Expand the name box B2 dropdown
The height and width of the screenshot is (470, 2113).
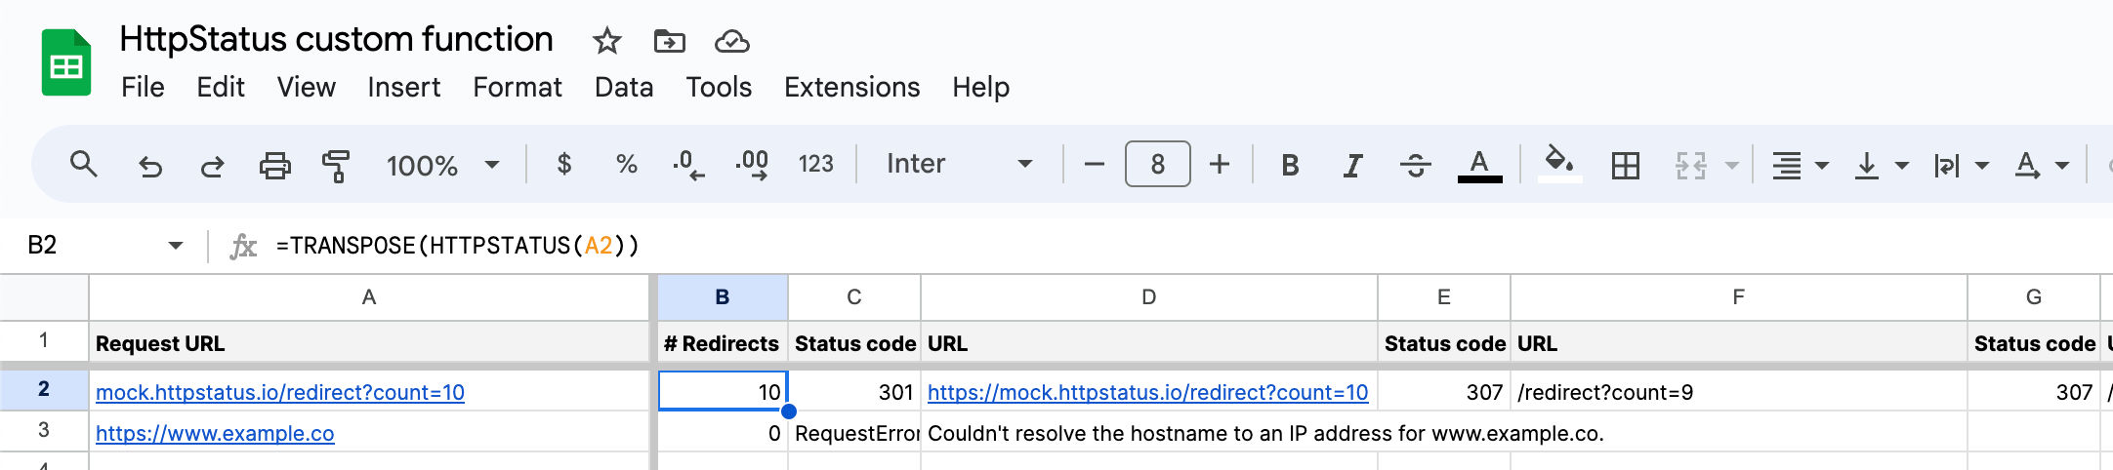(176, 245)
